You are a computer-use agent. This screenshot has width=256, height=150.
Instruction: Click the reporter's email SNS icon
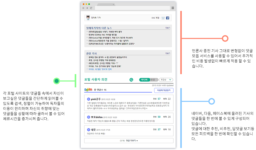pos(163,18)
